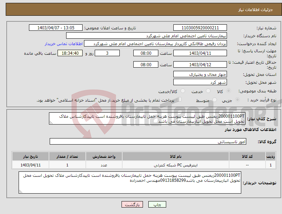
Task: Click the کد کالا column header
Action: [247, 156]
